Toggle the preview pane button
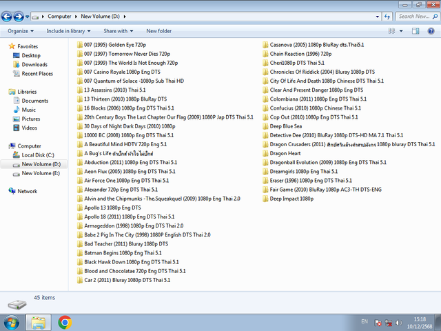The image size is (441, 331). 416,31
